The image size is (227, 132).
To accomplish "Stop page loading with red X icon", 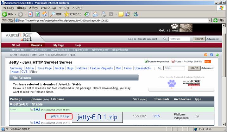I will [30, 14].
